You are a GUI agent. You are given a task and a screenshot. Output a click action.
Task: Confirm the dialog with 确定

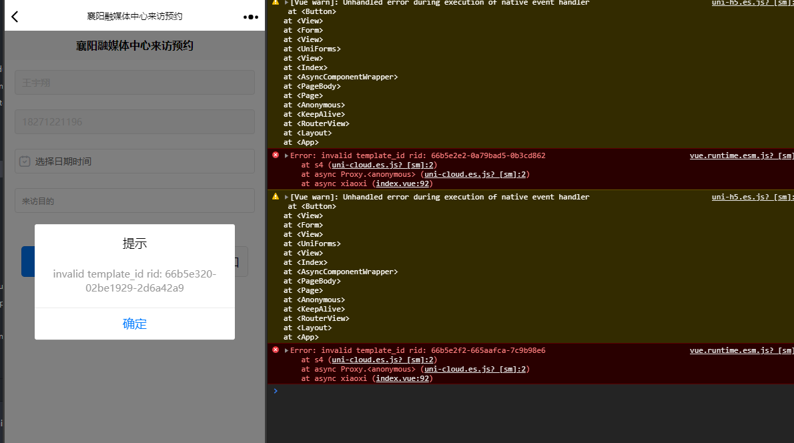tap(135, 324)
